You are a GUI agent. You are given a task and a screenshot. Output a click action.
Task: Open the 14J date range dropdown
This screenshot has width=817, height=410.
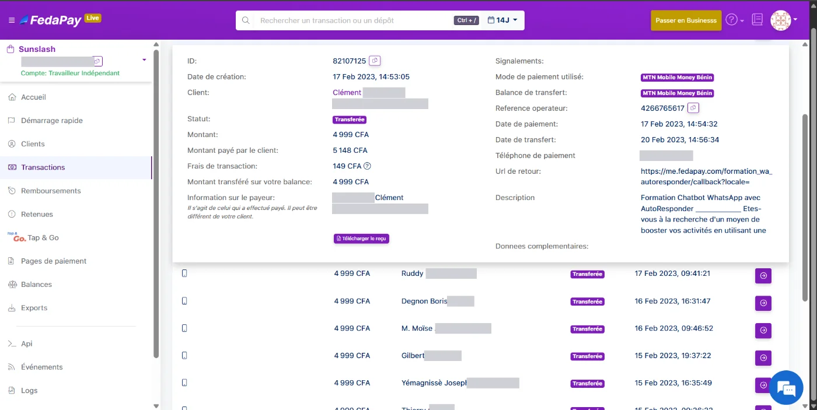(502, 20)
